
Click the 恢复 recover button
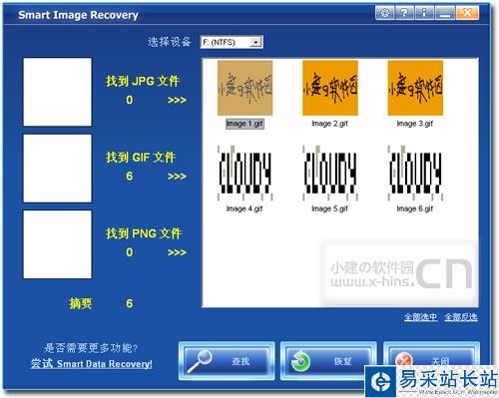pyautogui.click(x=328, y=361)
